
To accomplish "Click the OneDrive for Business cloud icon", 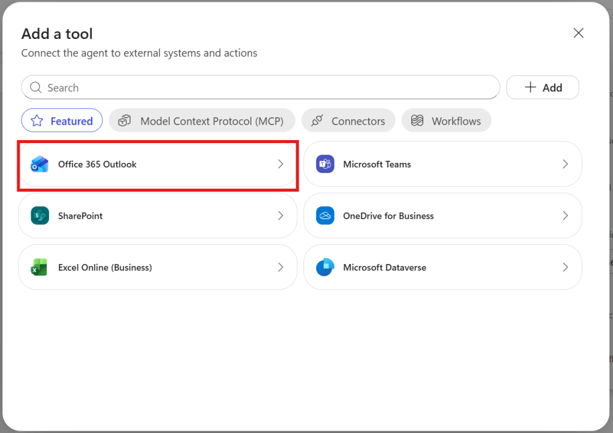I will coord(325,216).
